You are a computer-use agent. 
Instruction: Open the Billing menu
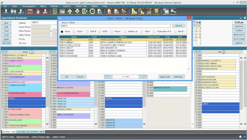(x=43, y=6)
